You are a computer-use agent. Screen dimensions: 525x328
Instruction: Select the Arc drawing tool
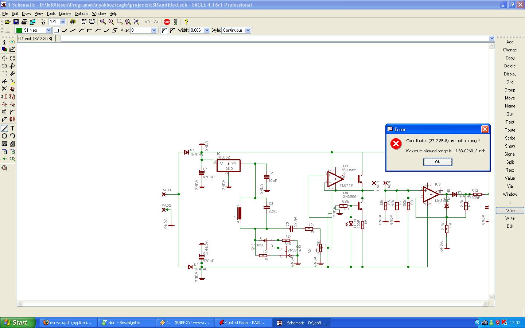coord(12,136)
